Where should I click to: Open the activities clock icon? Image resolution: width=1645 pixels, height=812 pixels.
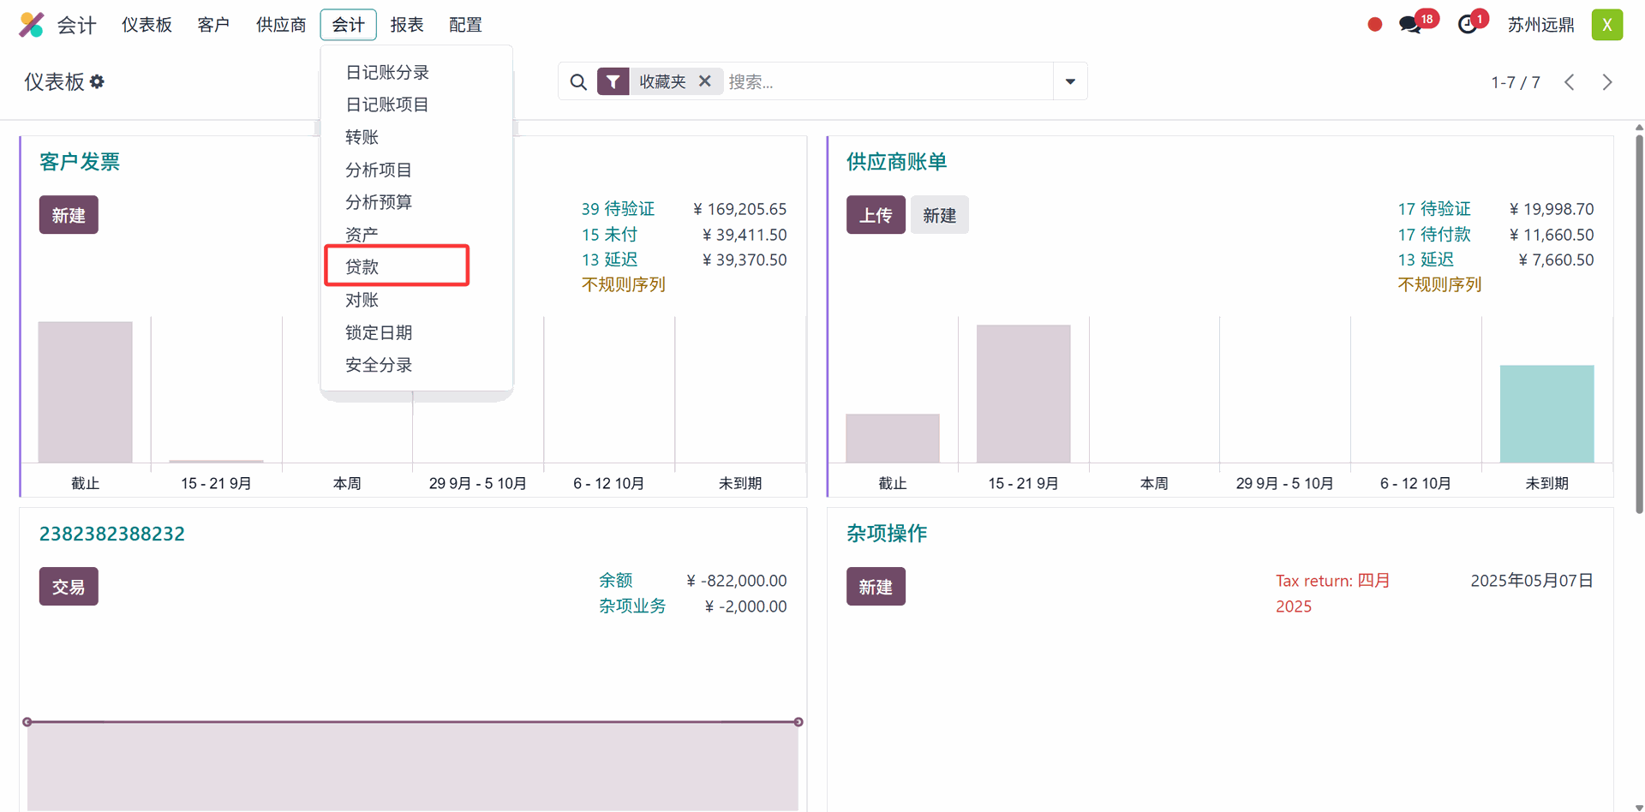coord(1468,25)
